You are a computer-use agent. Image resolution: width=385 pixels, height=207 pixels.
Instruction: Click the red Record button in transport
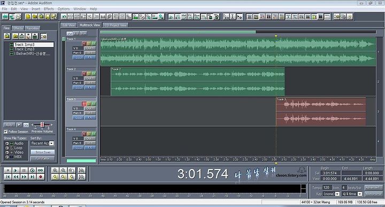pos(41,177)
